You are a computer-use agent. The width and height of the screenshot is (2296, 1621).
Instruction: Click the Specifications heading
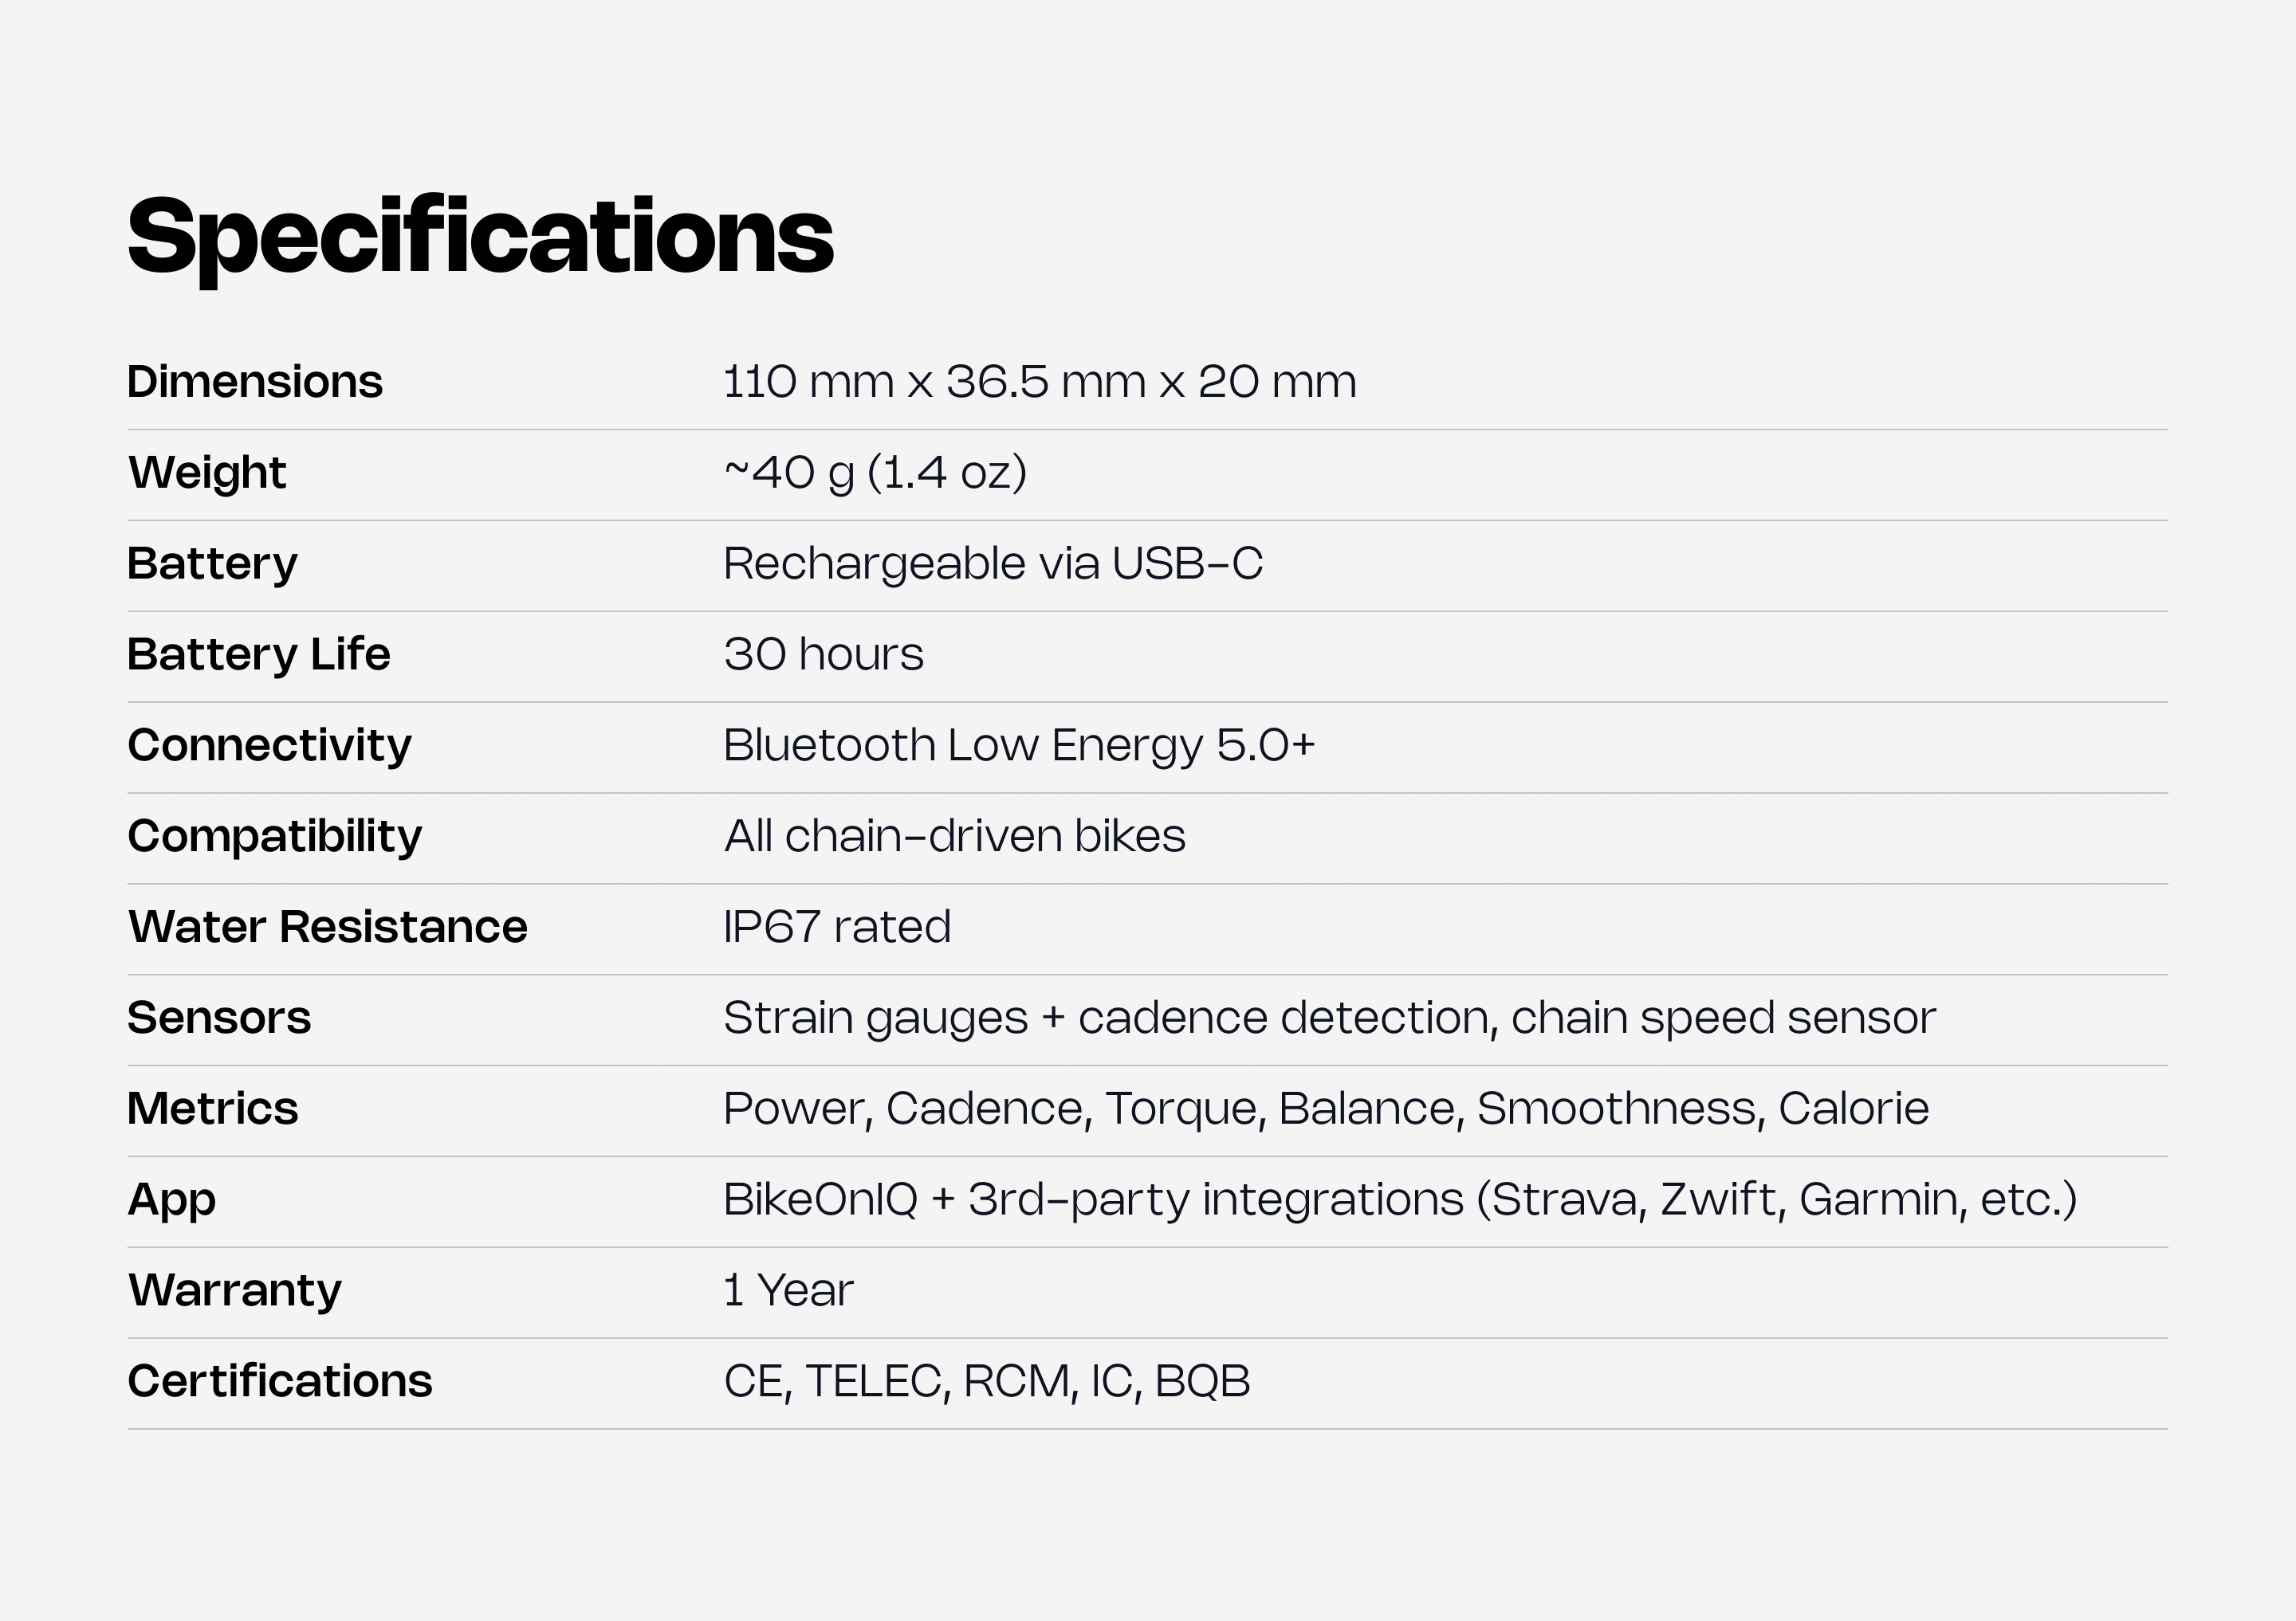click(x=480, y=237)
